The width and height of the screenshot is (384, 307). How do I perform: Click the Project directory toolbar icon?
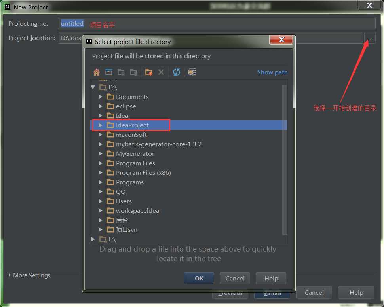click(x=121, y=72)
